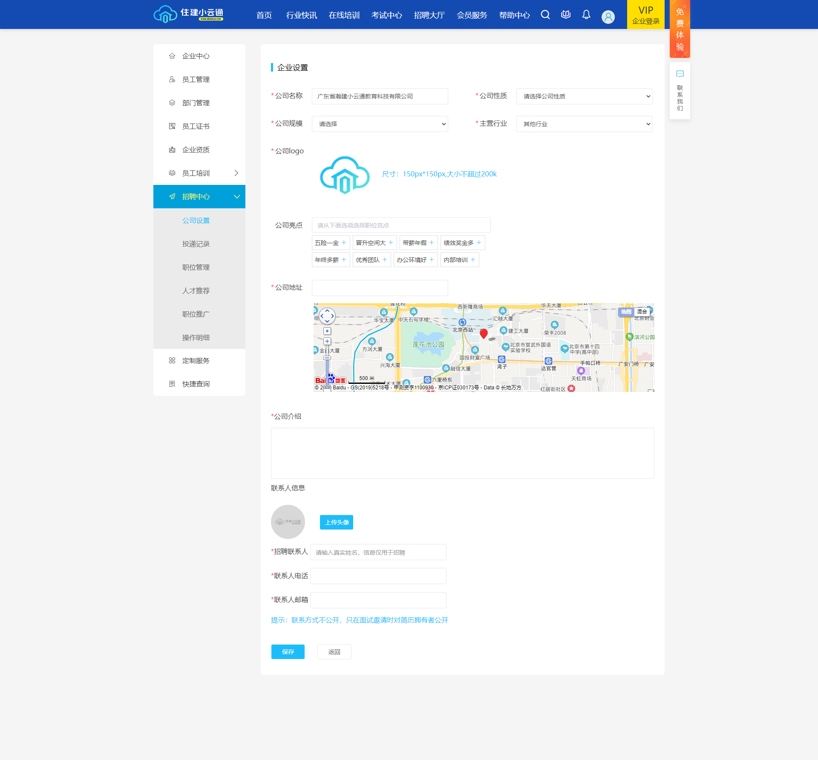This screenshot has width=818, height=760.
Task: Open the 联系我们 chat panel on right edge
Action: [680, 91]
